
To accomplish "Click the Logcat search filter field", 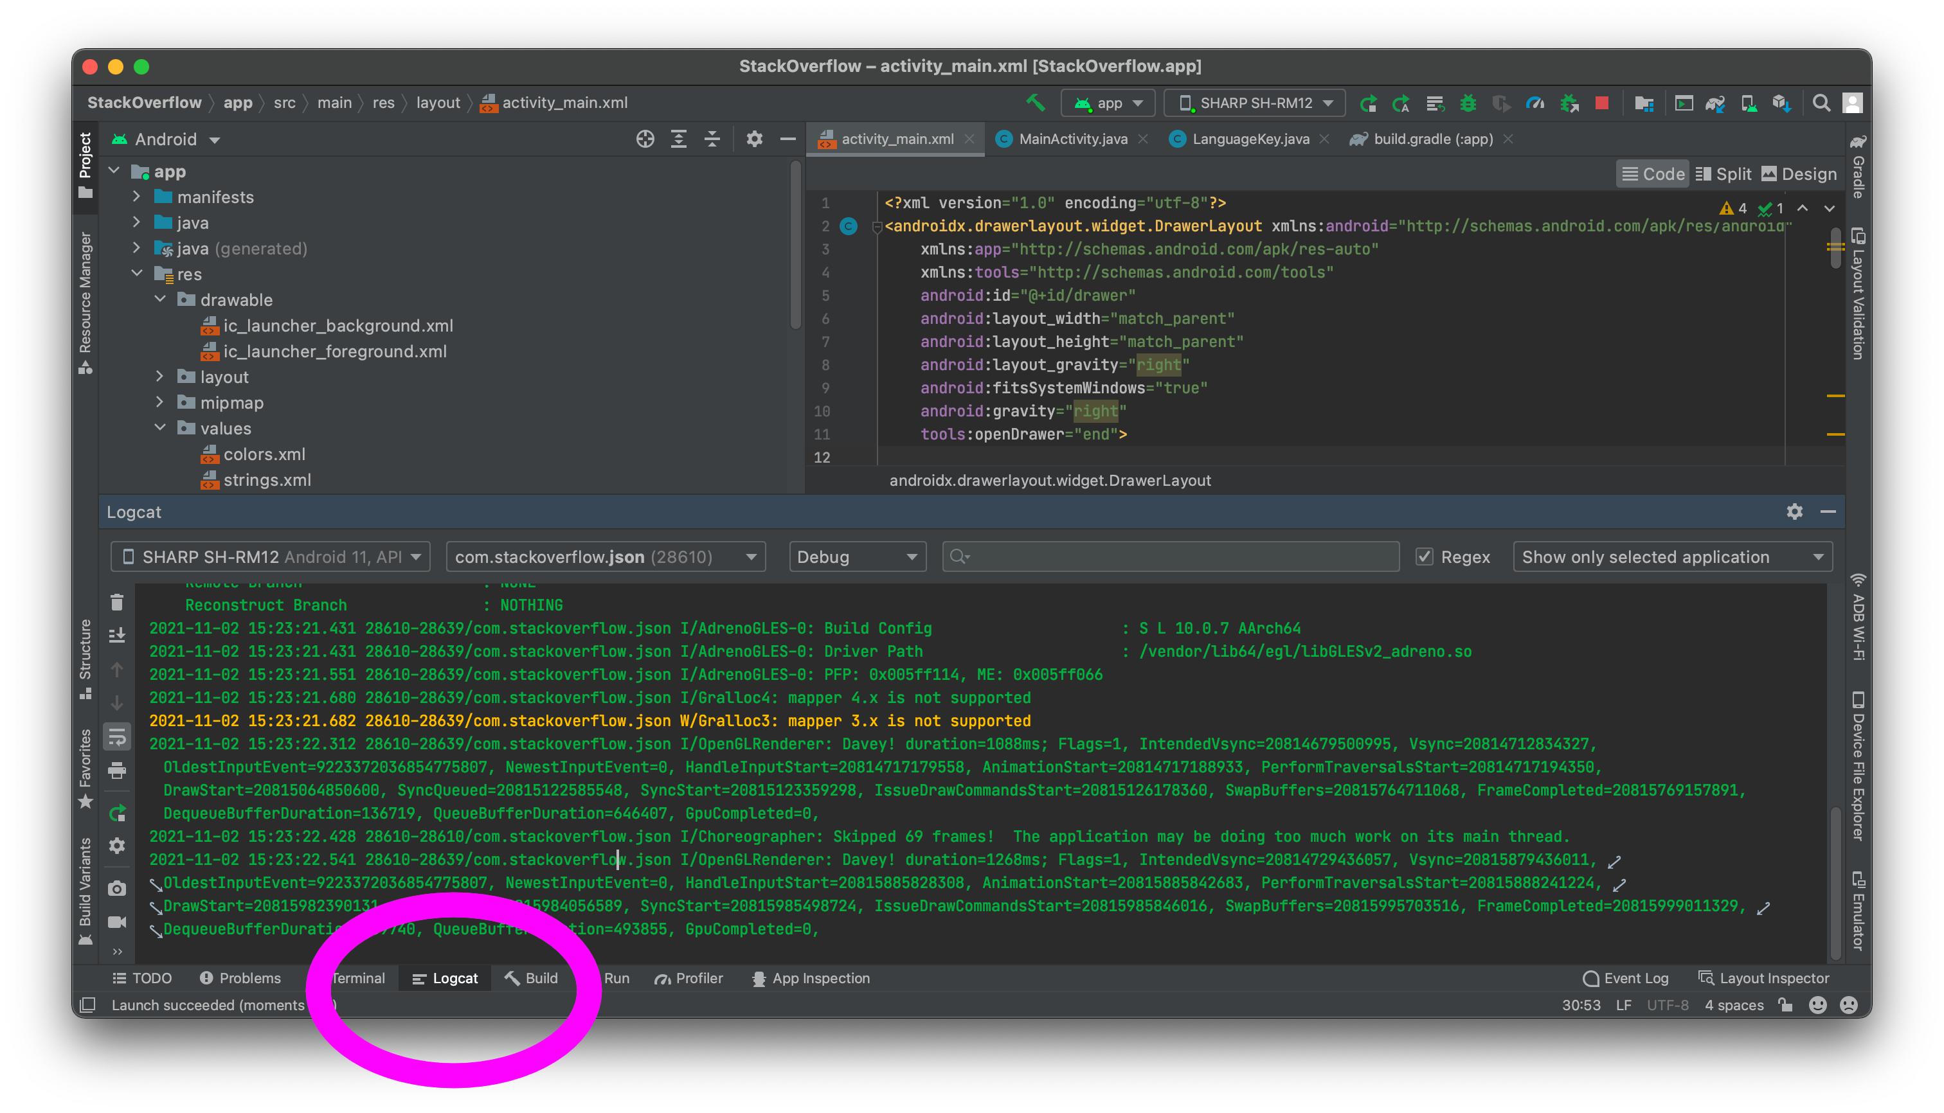I will point(1171,556).
